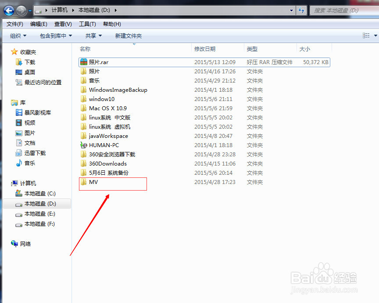Select the 5月6日 系统备份 folder icon

83,173
